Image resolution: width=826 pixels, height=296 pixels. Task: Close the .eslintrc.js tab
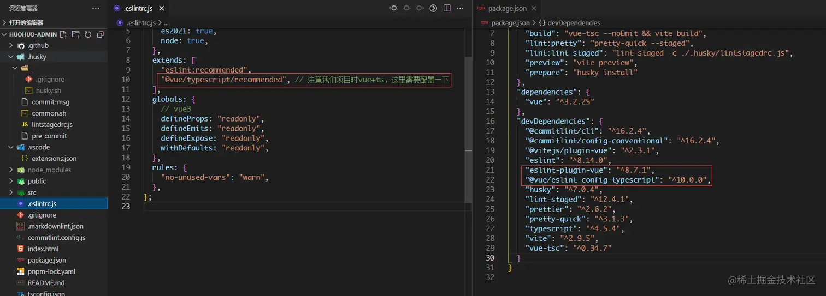[x=162, y=8]
